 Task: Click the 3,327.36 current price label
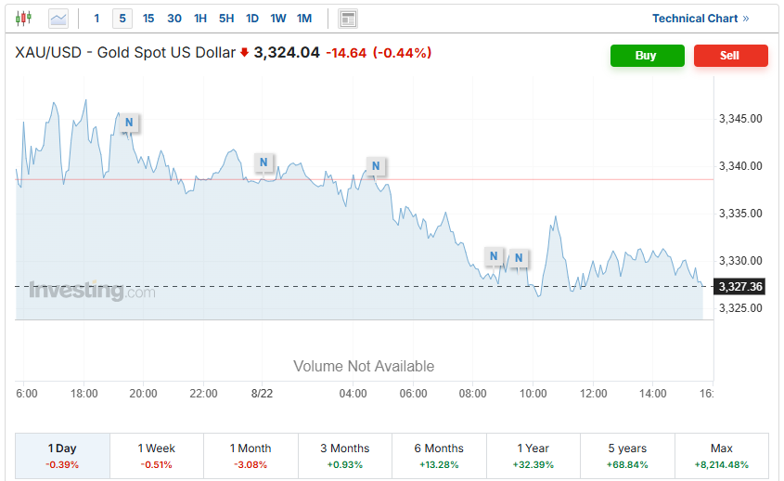(739, 287)
